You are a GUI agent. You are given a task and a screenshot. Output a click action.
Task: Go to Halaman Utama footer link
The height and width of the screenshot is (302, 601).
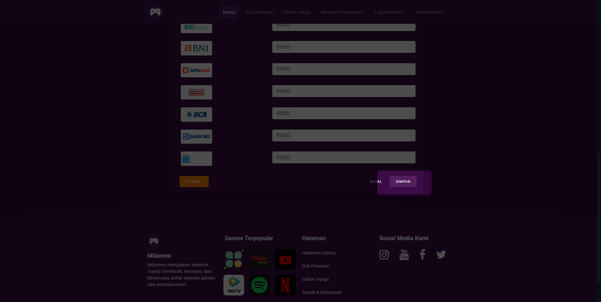319,253
